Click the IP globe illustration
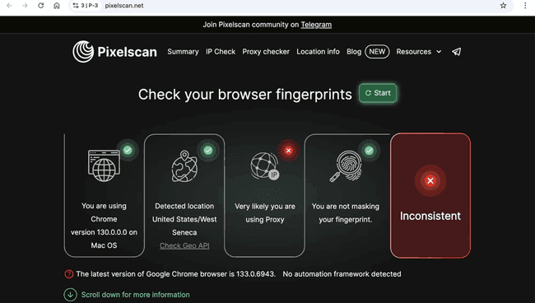Image resolution: width=535 pixels, height=303 pixels. pyautogui.click(x=265, y=166)
